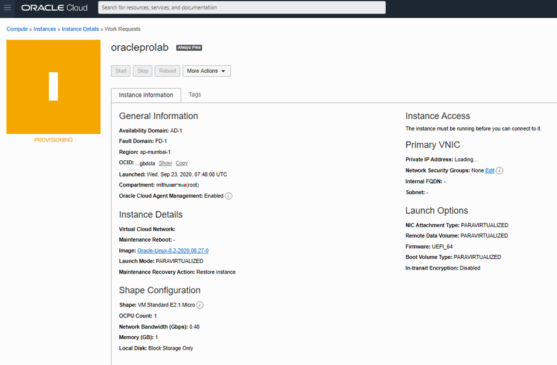Click the General Information heading
Image resolution: width=557 pixels, height=365 pixels.
click(158, 116)
